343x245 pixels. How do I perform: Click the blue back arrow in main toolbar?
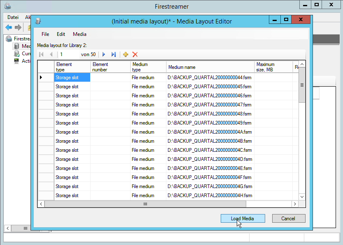8,28
